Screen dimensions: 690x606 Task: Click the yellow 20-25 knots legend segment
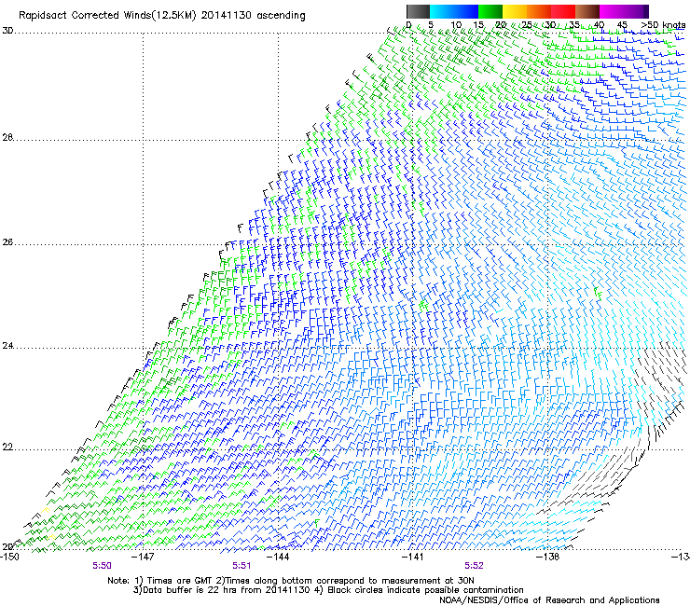coord(515,11)
